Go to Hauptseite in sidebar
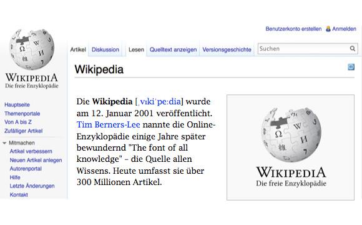The image size is (362, 225). coord(17,105)
